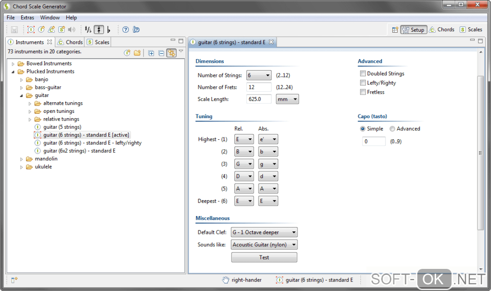Screen dimensions: 491x291
Task: Open help via the question mark icon
Action: (126, 30)
